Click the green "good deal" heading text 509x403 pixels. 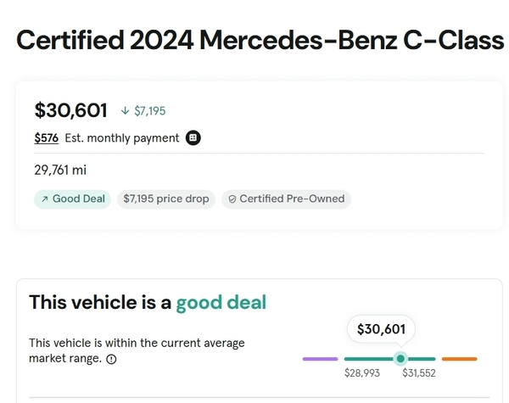(221, 302)
